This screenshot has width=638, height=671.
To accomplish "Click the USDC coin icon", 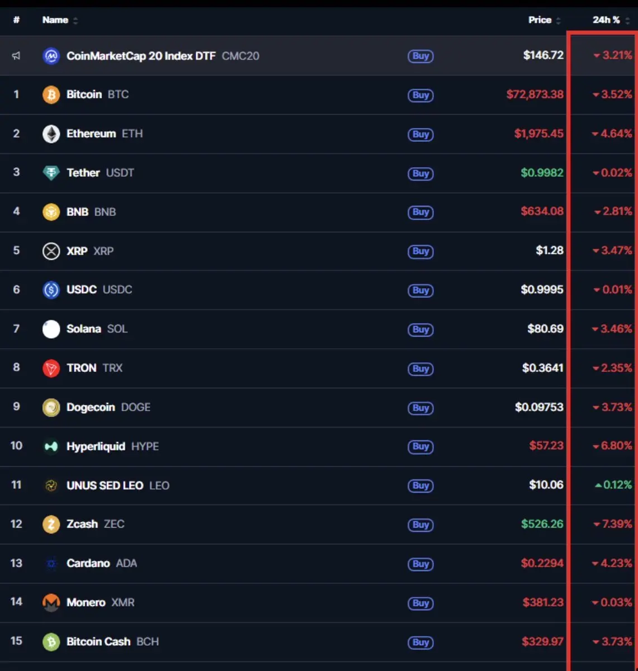I will coord(51,290).
